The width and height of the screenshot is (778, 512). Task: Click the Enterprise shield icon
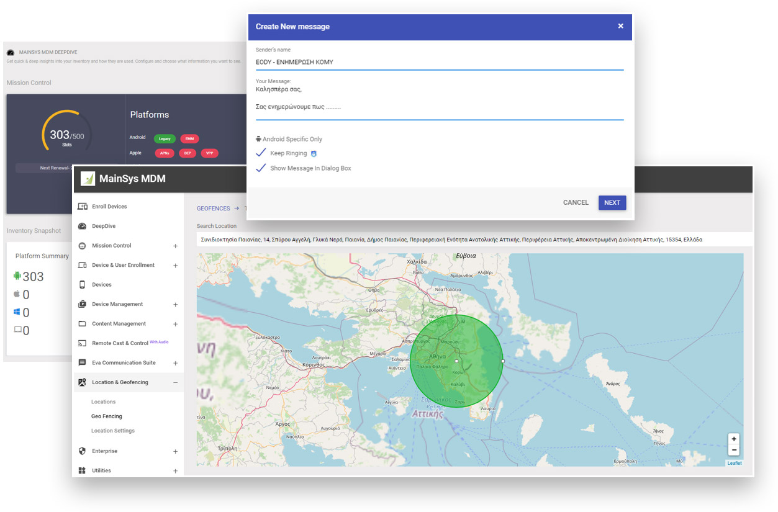(x=82, y=451)
